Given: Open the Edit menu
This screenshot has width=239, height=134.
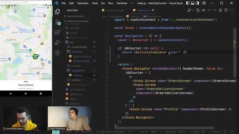Looking at the screenshot, I should click(71, 3).
